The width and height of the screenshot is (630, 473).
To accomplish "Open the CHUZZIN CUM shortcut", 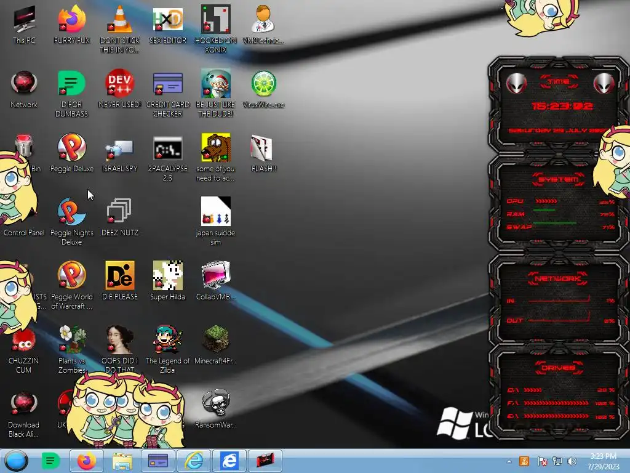I will [x=24, y=349].
